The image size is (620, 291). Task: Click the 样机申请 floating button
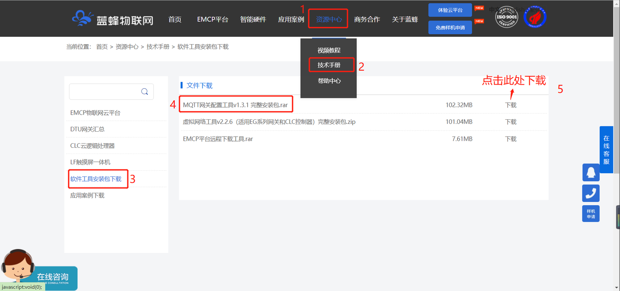[x=591, y=214]
